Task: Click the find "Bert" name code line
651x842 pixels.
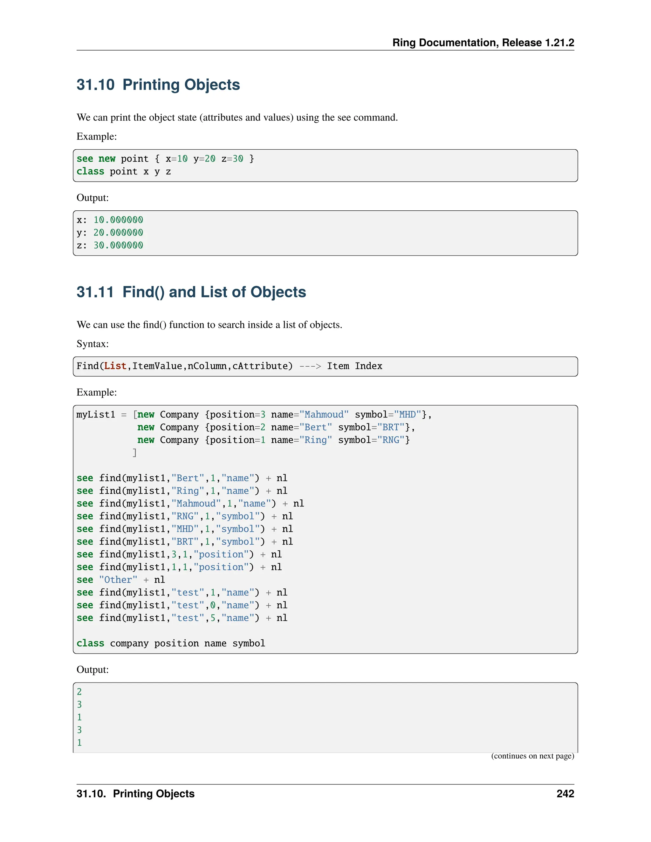Action: click(182, 478)
